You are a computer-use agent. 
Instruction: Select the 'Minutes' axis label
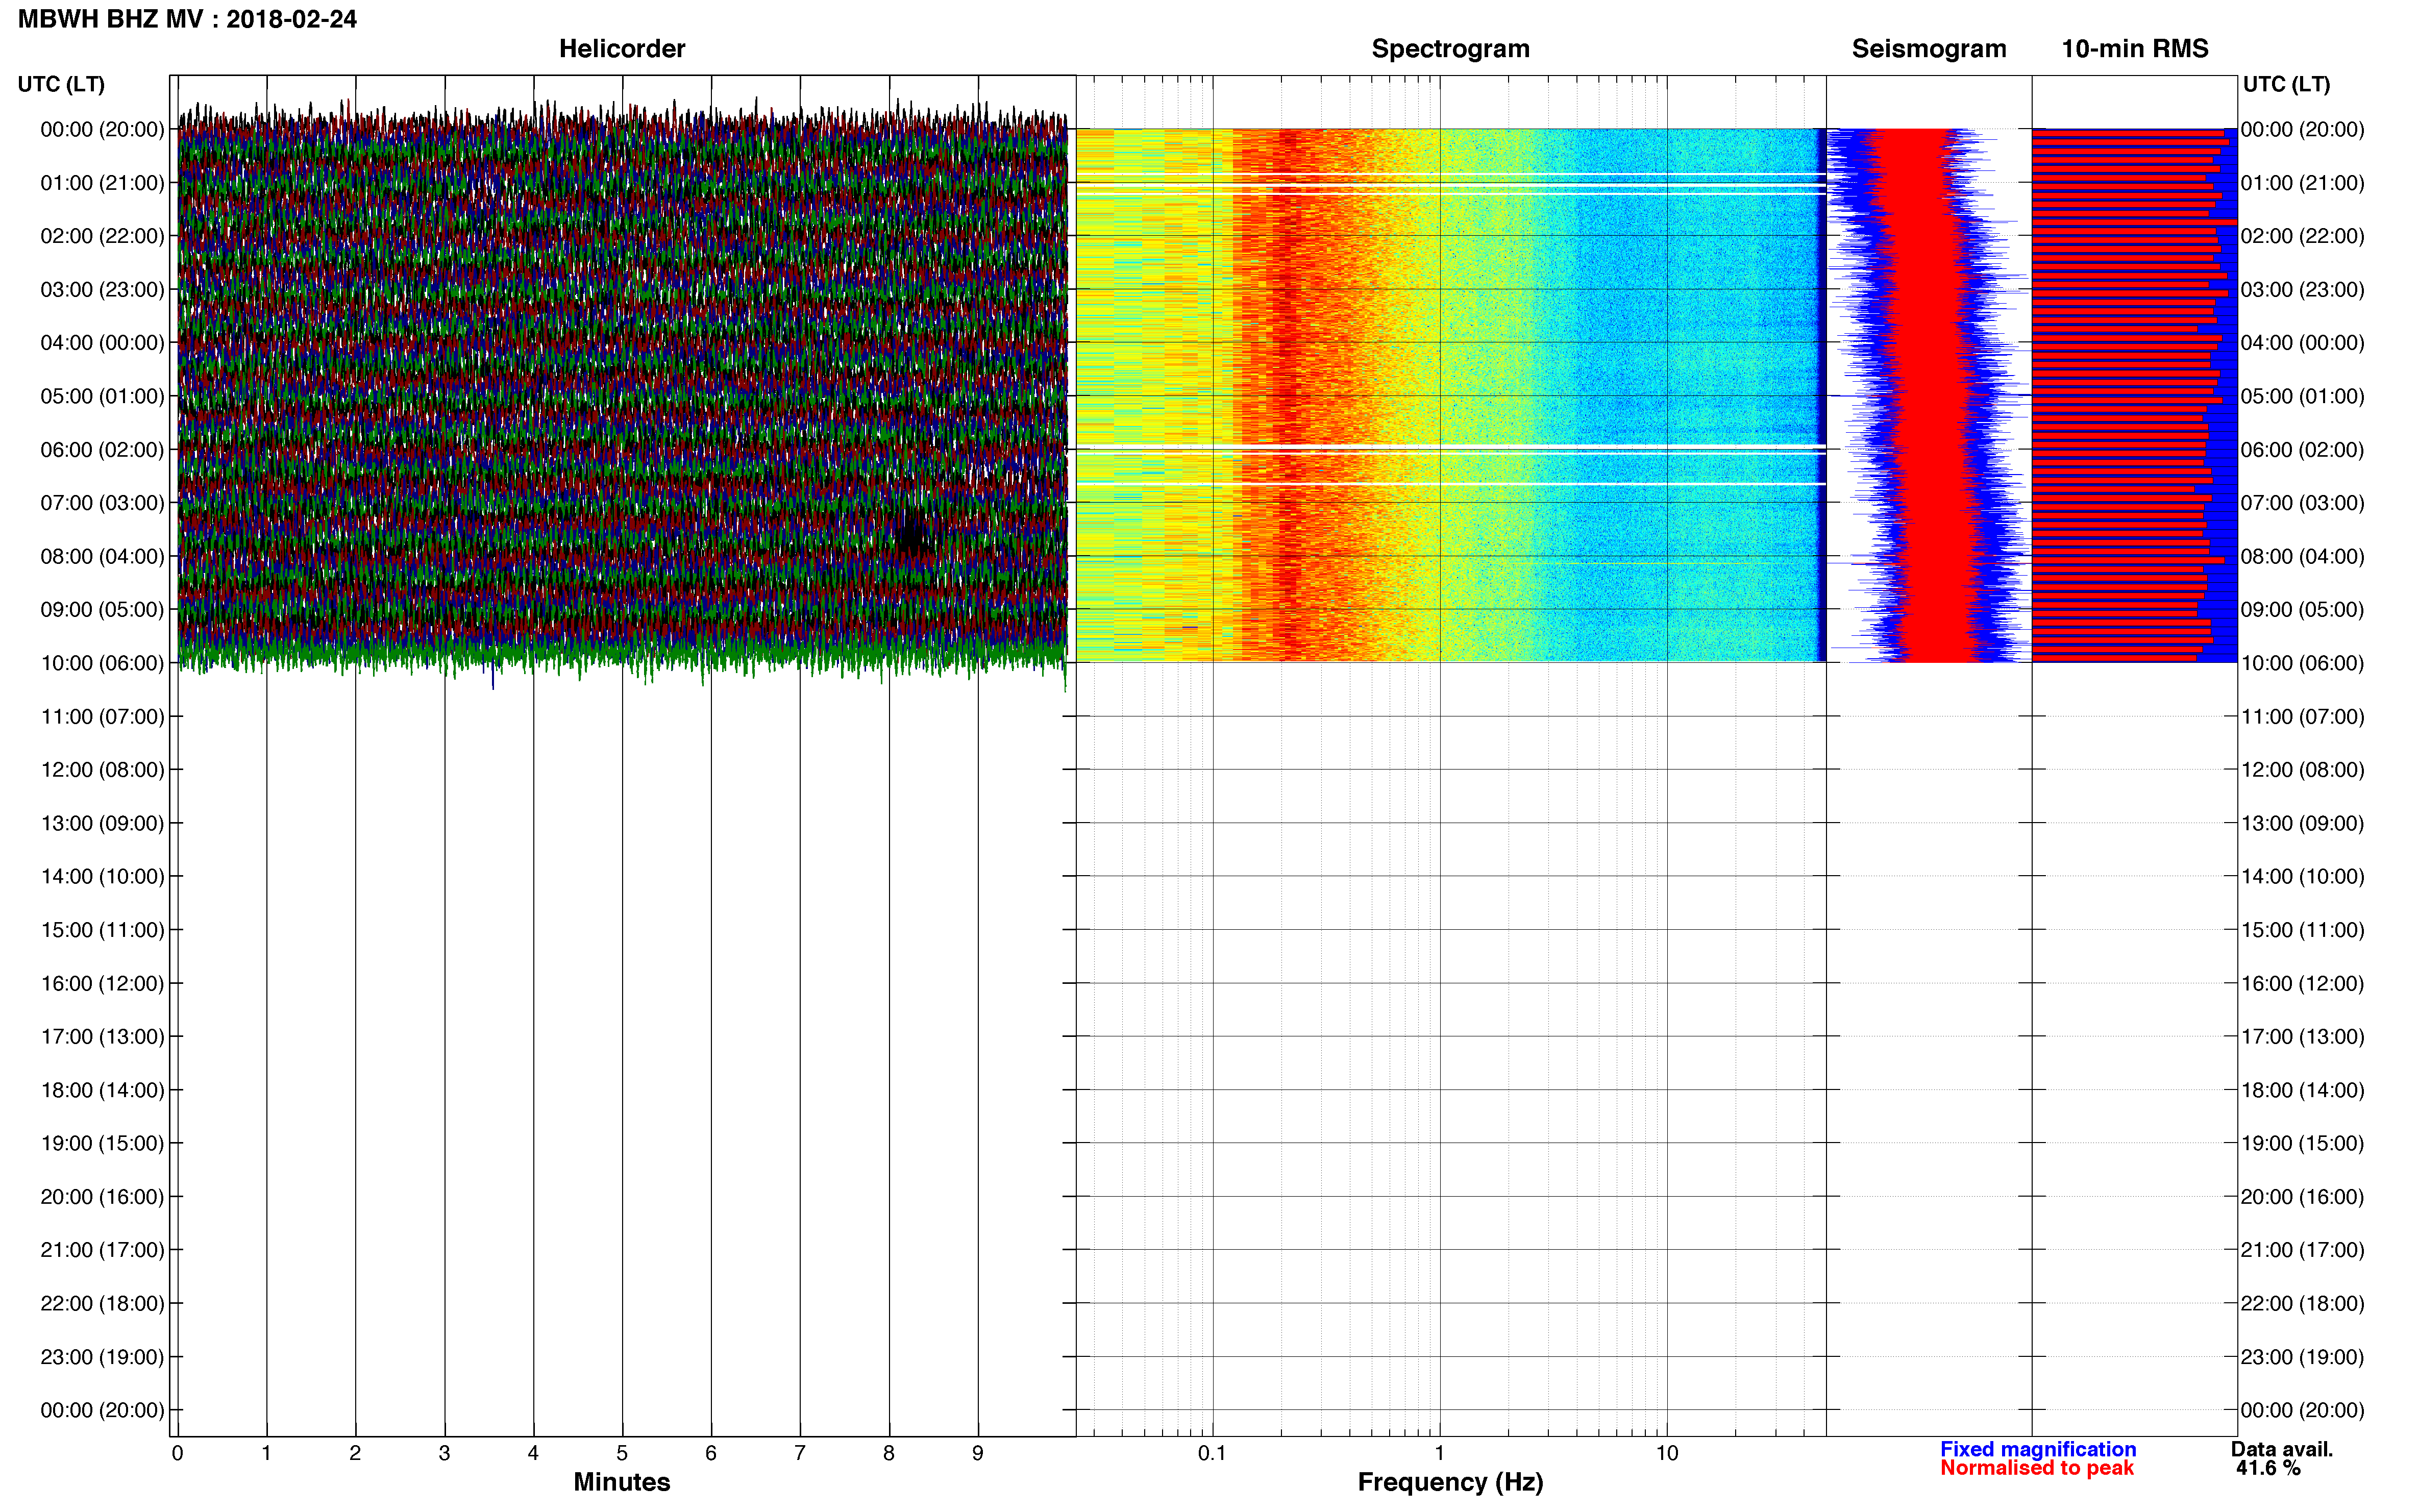(x=622, y=1481)
